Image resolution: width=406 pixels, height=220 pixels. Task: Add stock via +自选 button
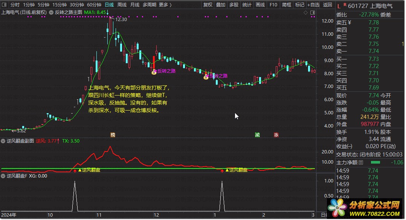coord(313,5)
